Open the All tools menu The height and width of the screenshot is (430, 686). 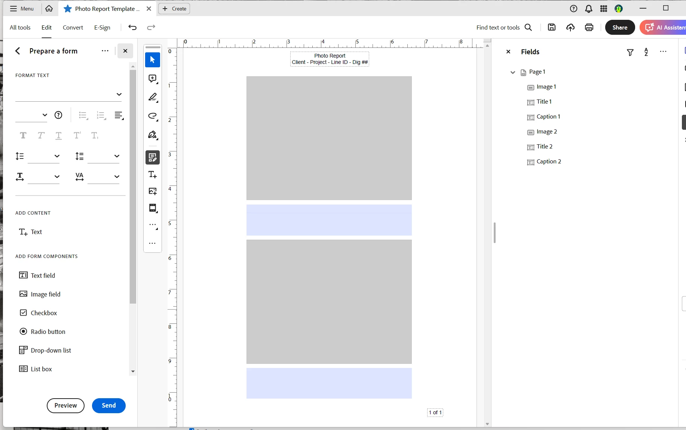pos(20,27)
